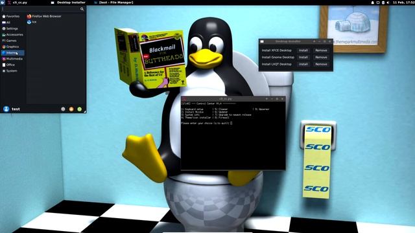Click the terminal choice prompt line

click(x=207, y=123)
